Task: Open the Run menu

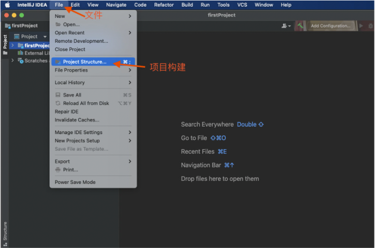Action: (x=205, y=5)
